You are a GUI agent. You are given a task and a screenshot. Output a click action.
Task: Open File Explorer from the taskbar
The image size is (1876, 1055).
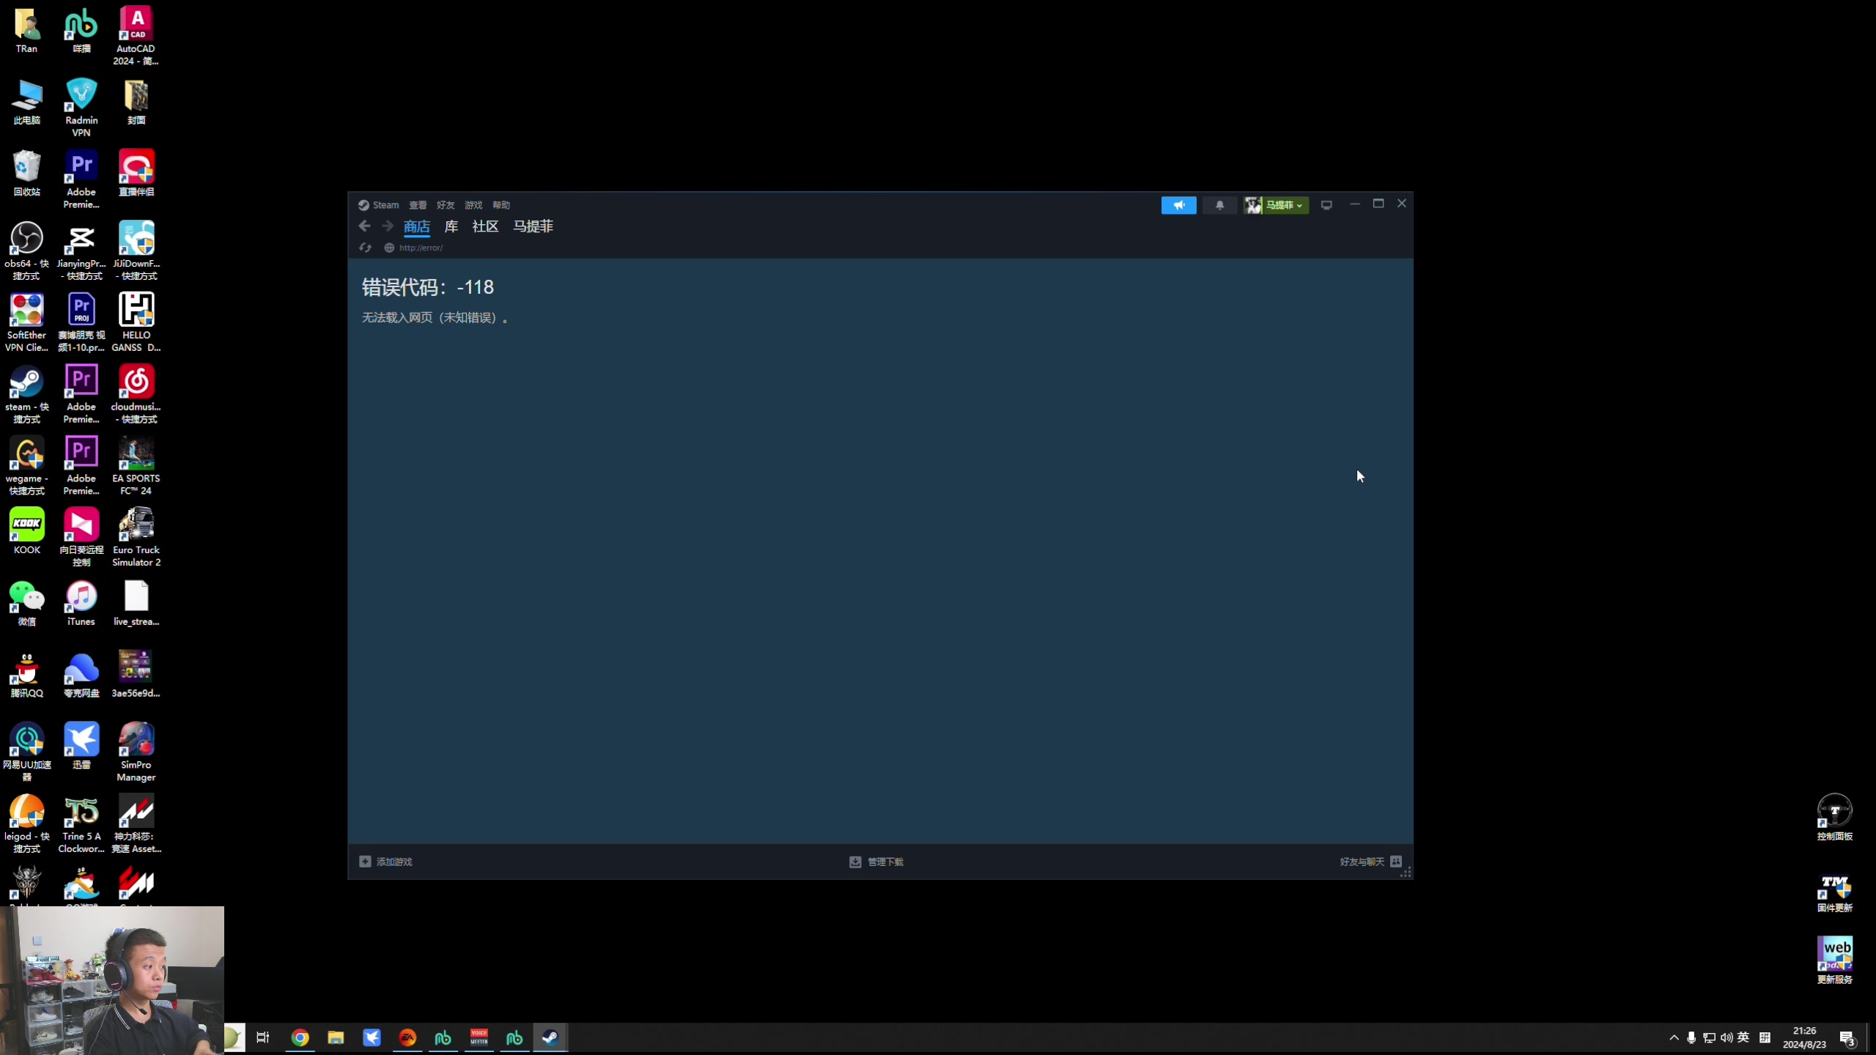(x=336, y=1037)
